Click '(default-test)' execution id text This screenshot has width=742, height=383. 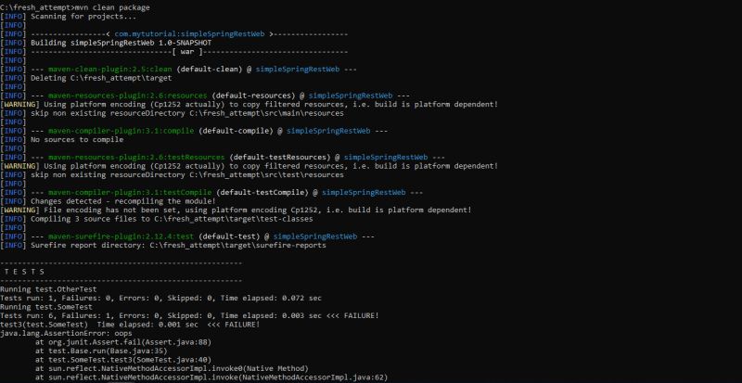coord(229,236)
